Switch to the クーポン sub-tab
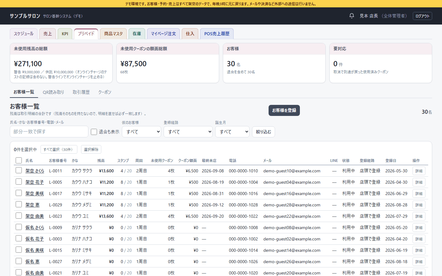Viewport: 442px width, 276px height. tap(105, 92)
